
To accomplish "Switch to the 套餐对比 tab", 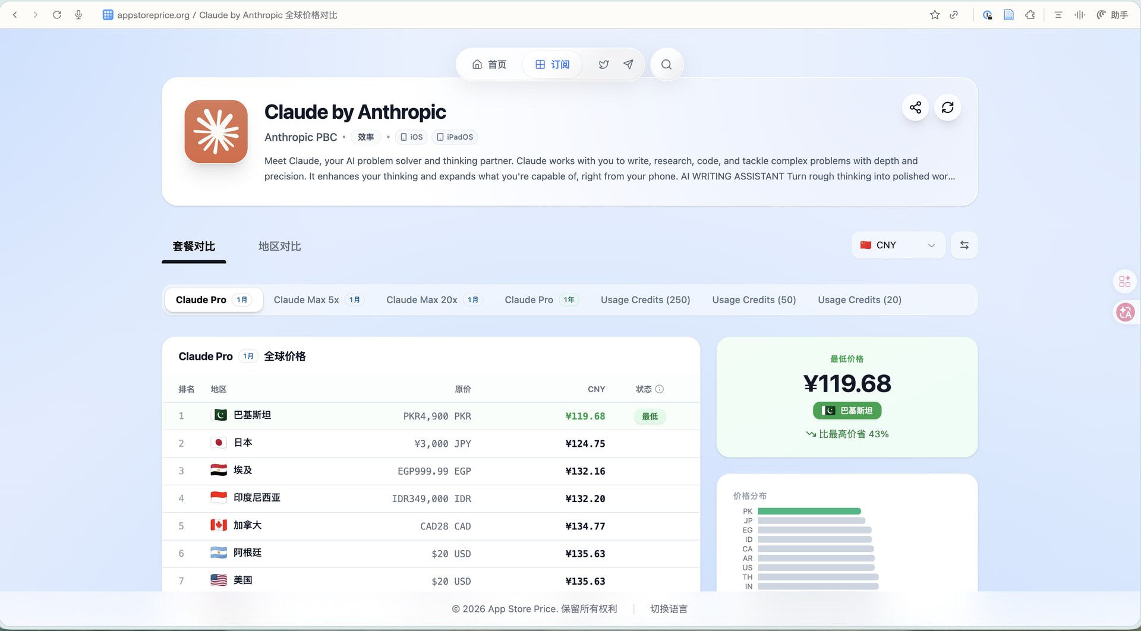I will click(194, 247).
